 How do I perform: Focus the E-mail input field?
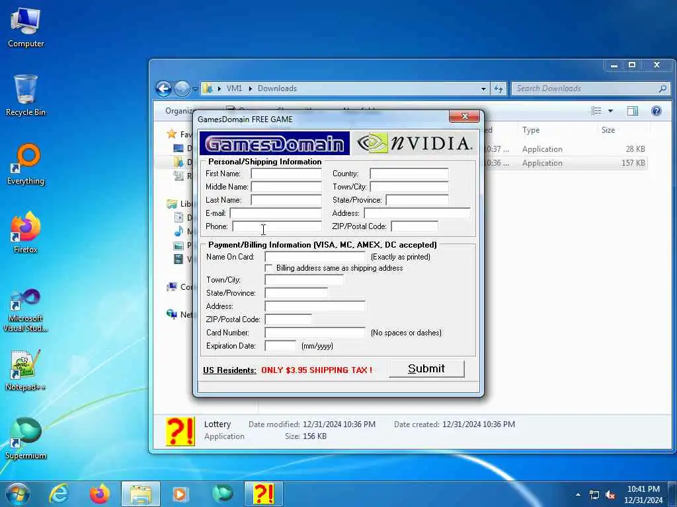click(276, 213)
